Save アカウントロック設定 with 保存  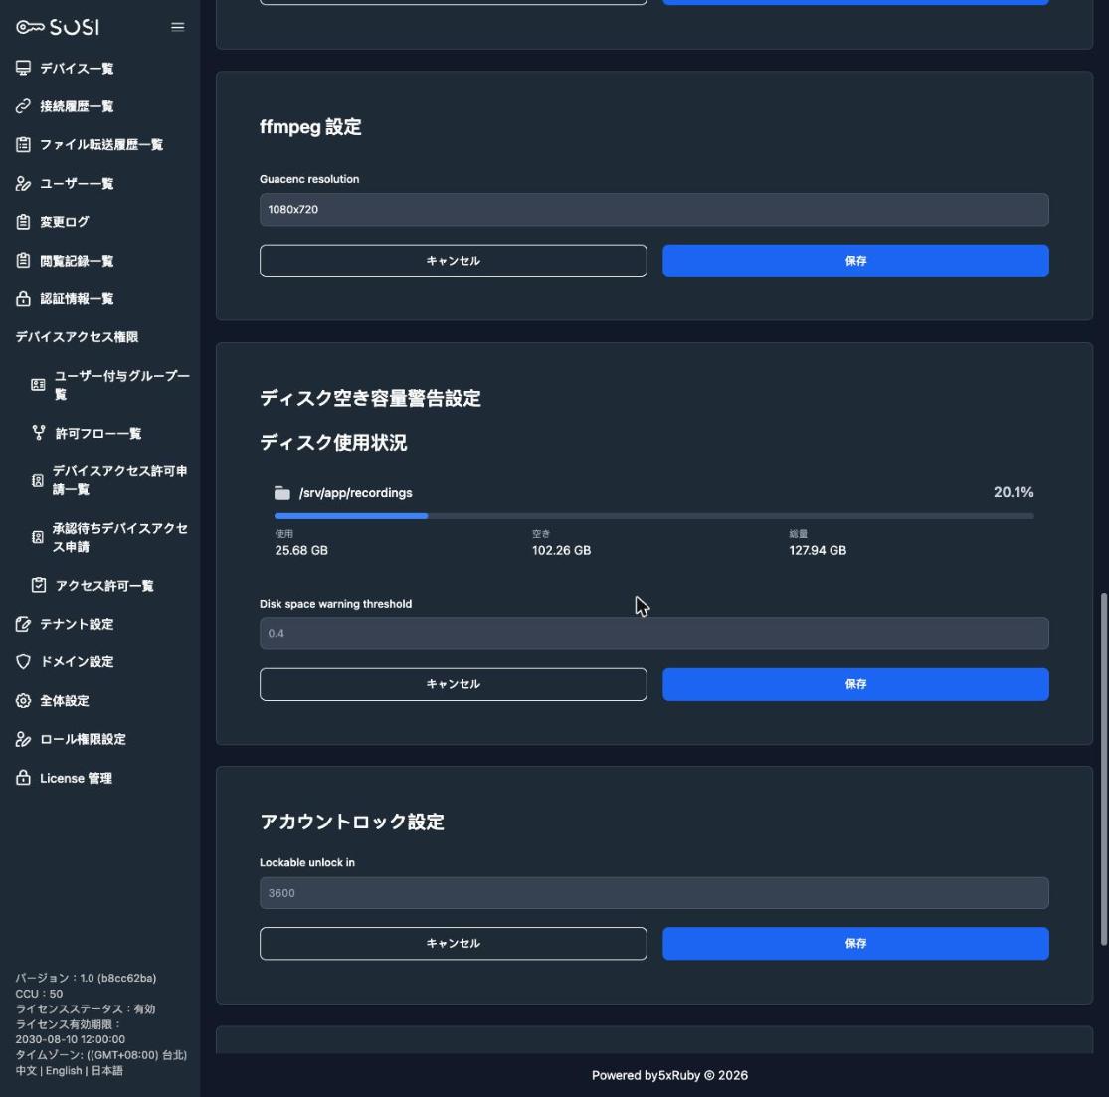tap(855, 943)
